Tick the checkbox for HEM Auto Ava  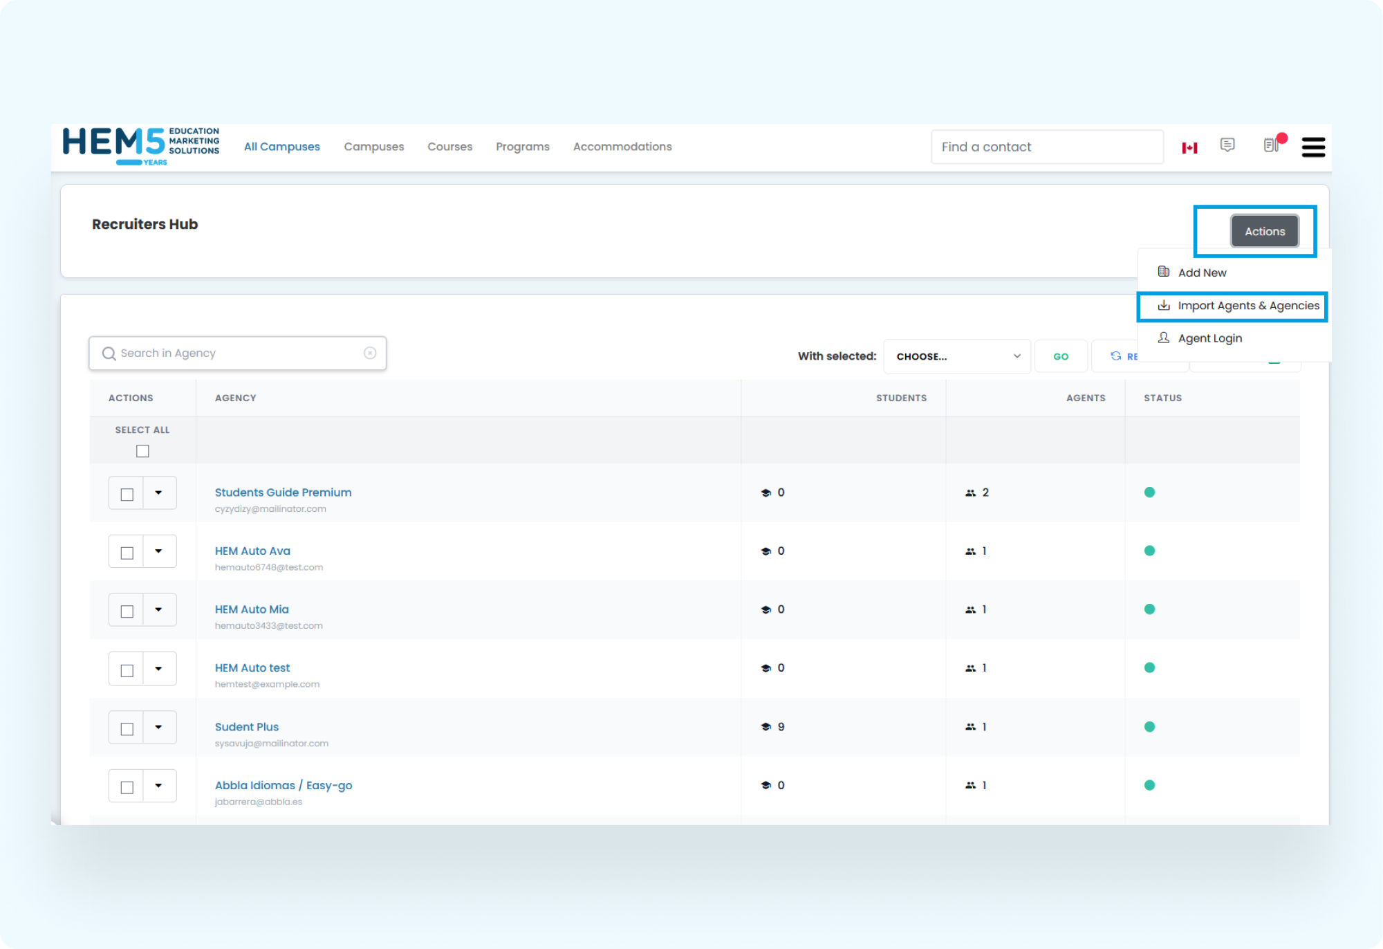(127, 553)
